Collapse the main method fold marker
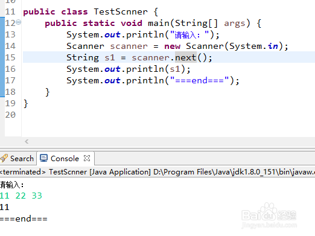Image resolution: width=315 pixels, height=236 pixels. (18, 22)
